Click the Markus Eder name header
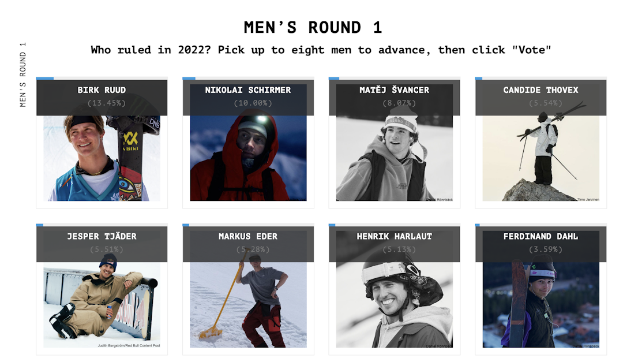Viewport: 623px width, 358px height. click(248, 237)
